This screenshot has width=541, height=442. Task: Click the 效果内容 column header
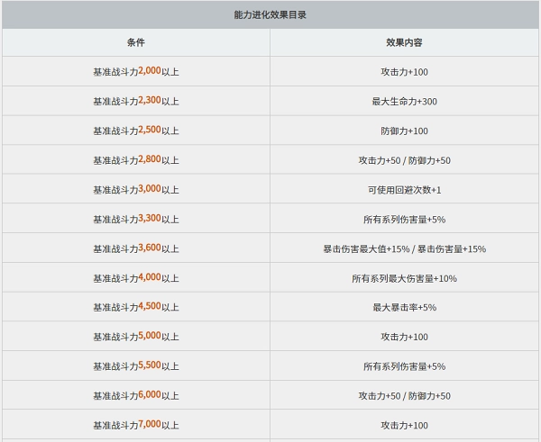point(404,42)
